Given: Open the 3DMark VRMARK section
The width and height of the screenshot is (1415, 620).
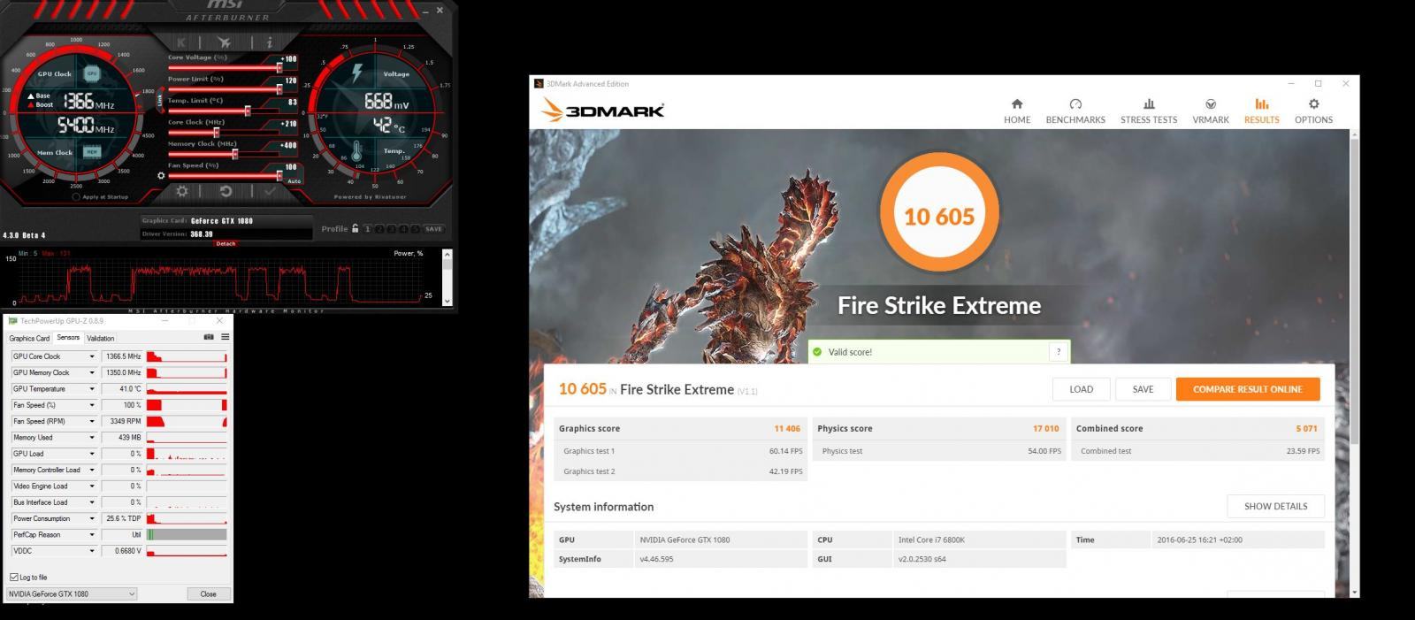Looking at the screenshot, I should 1211,111.
